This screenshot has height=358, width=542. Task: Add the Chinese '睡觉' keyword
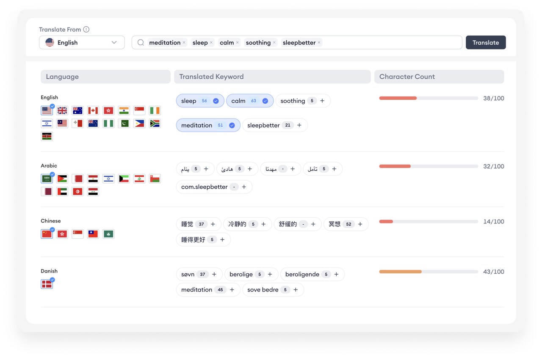(x=213, y=224)
